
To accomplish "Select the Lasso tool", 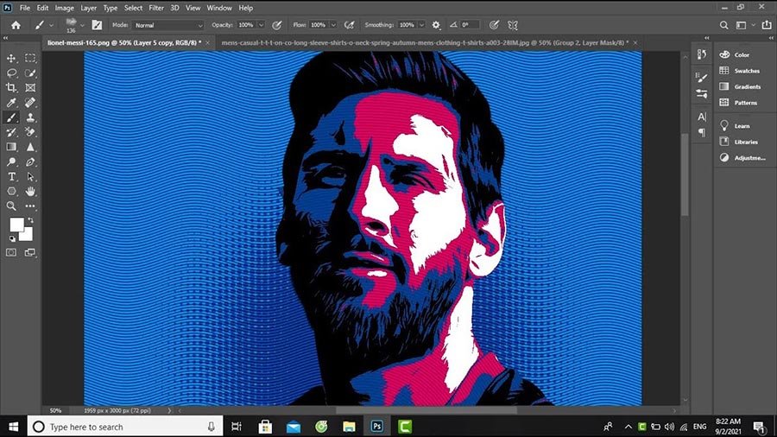I will click(x=11, y=73).
